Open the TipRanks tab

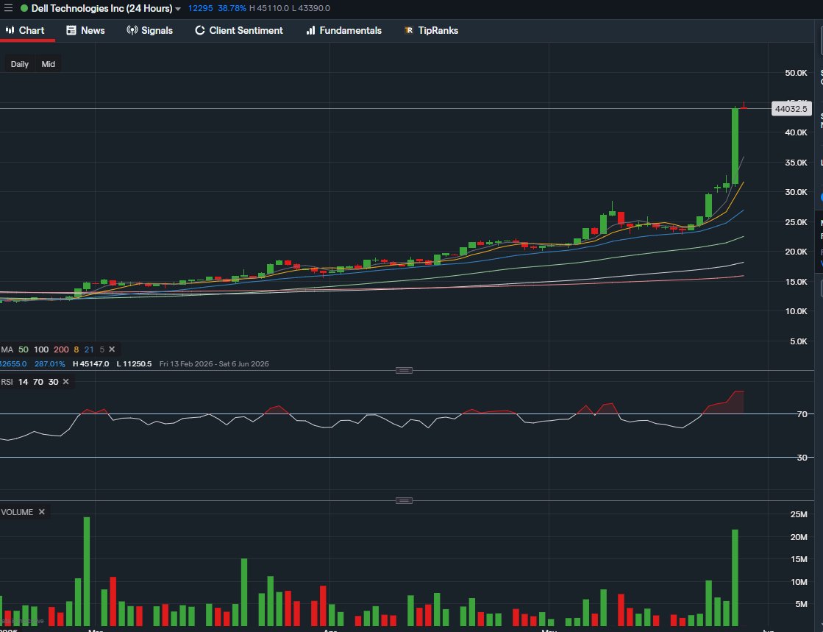tap(431, 30)
